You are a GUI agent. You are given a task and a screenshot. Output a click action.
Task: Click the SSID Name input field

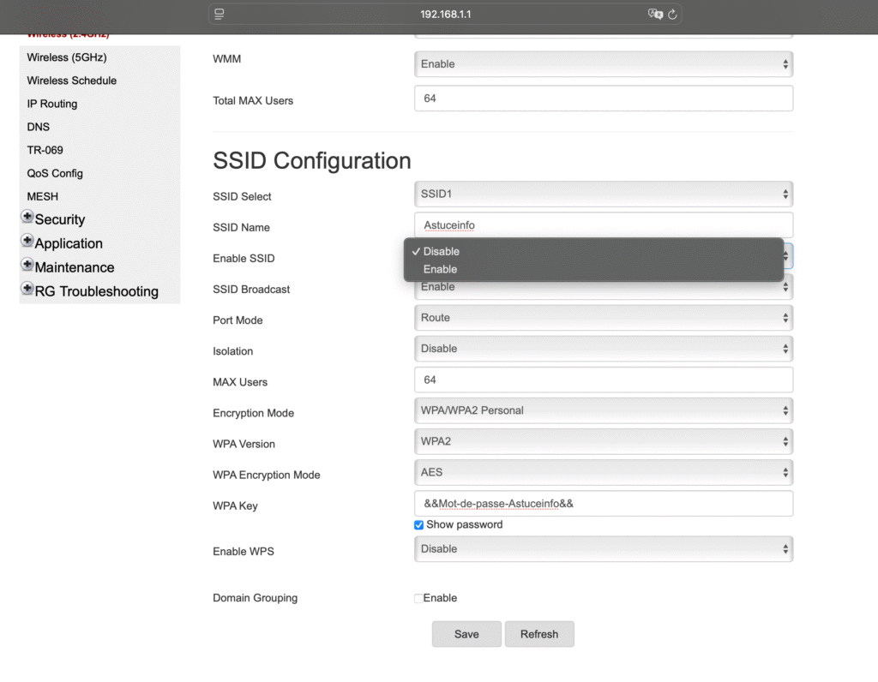tap(604, 225)
